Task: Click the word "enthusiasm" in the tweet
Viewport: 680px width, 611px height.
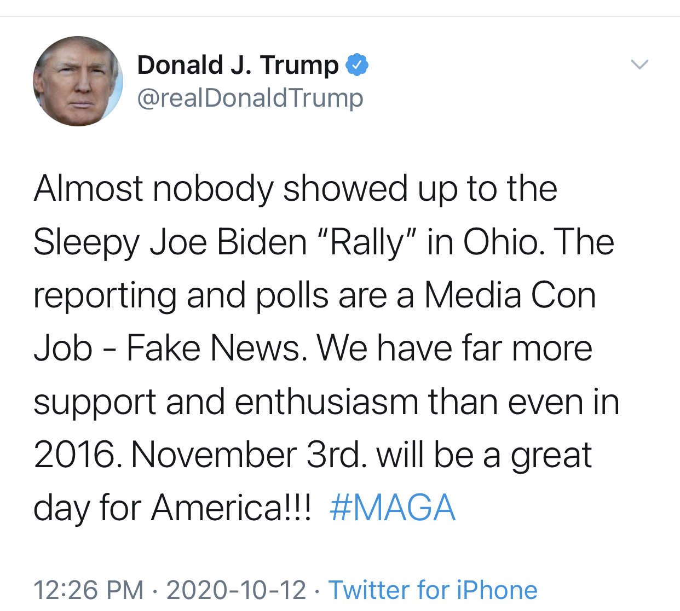Action: [x=326, y=401]
